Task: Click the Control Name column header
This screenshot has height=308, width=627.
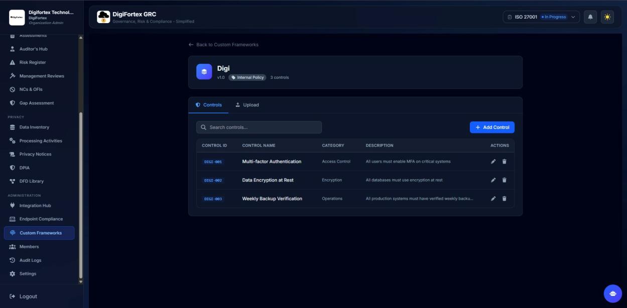Action: click(259, 145)
